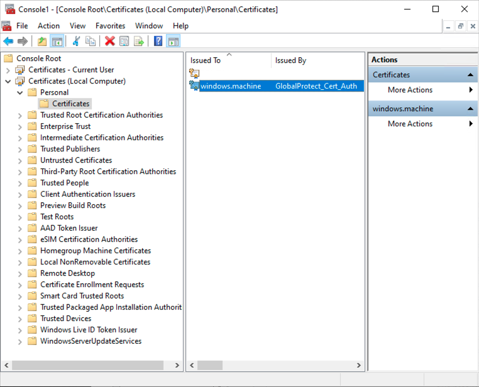
Task: Click the Up one level folder icon
Action: pos(42,41)
